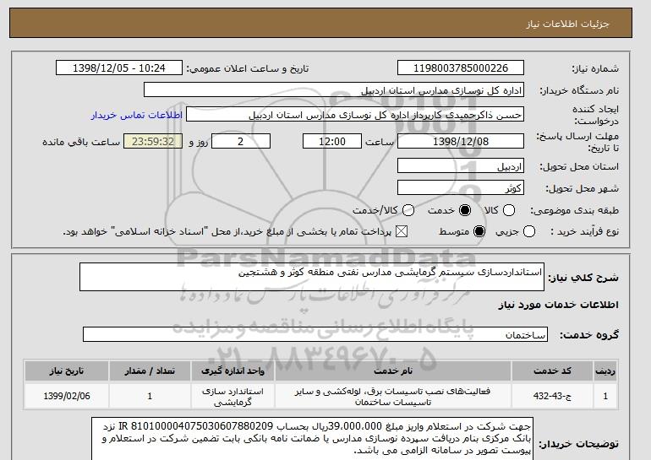
Task: Click service code cell ج-43-432
Action: 552,396
